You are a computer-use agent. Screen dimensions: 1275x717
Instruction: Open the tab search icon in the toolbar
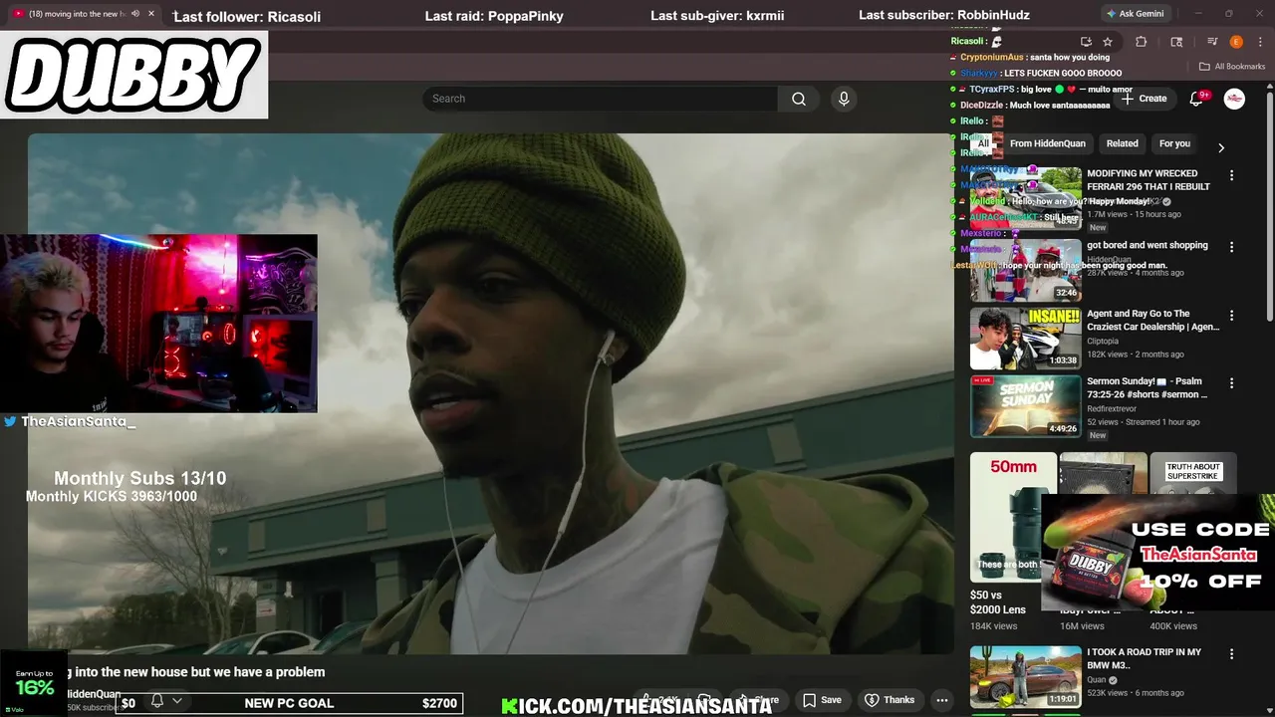[x=1176, y=42]
